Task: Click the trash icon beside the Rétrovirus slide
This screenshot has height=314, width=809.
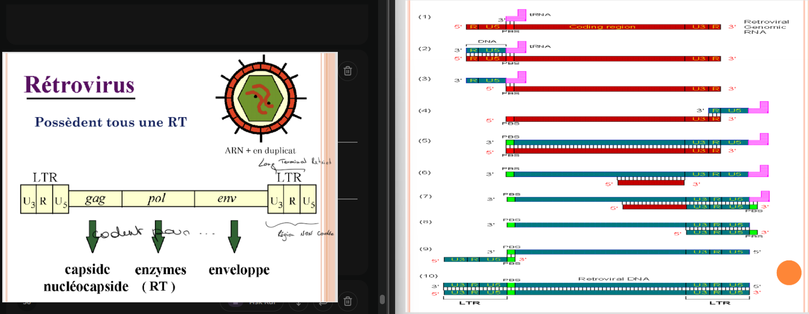Action: click(348, 71)
